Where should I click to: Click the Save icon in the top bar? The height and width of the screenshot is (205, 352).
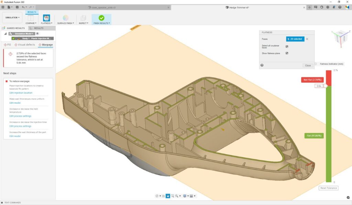pos(16,7)
